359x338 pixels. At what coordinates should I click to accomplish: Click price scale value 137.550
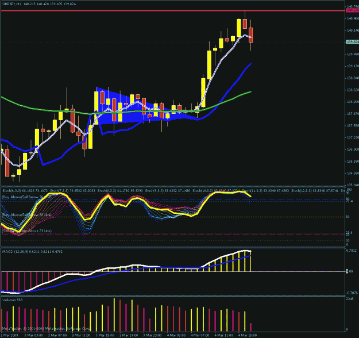pyautogui.click(x=353, y=126)
